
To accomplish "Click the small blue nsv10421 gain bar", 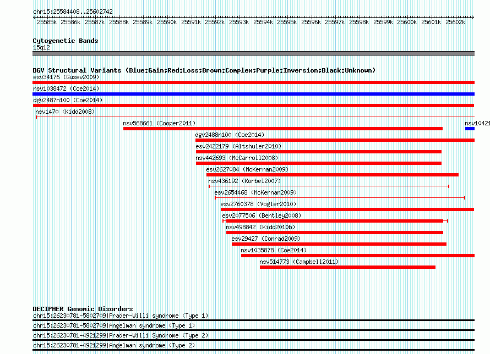I will click(x=470, y=129).
